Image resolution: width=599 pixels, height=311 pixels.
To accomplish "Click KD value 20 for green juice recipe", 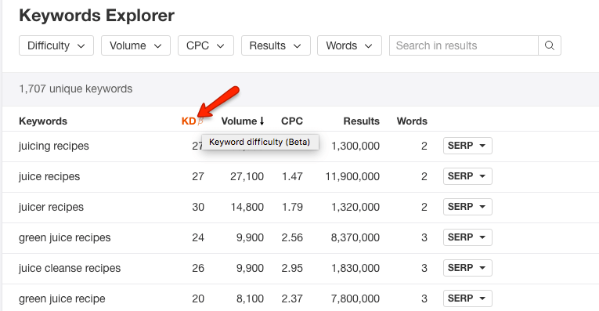I will (198, 298).
